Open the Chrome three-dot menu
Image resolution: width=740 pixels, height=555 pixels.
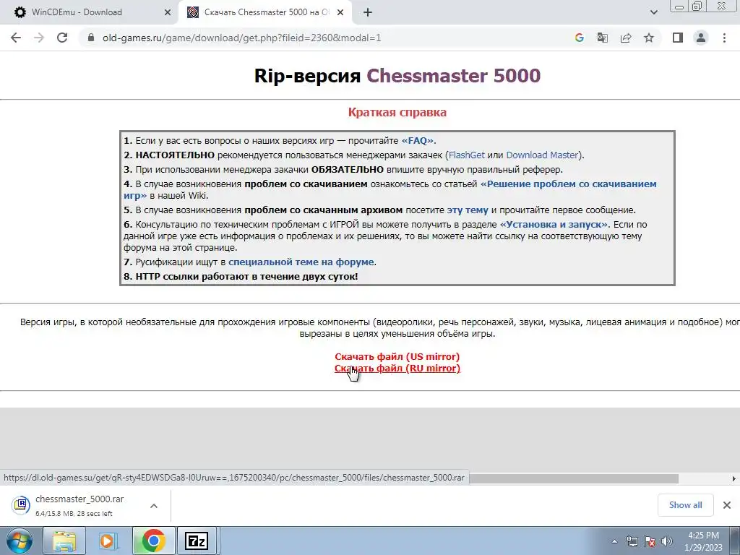click(x=724, y=38)
